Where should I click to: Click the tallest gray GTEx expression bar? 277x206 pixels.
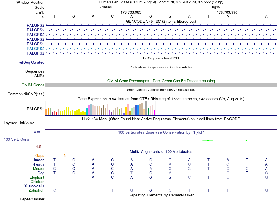(146, 108)
